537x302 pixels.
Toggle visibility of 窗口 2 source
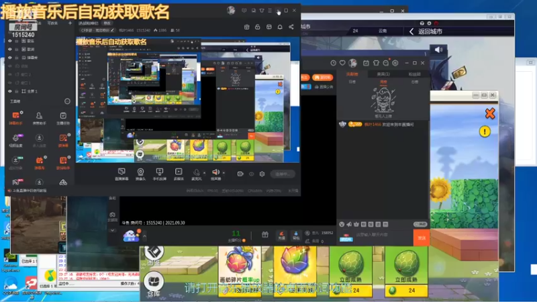(10, 74)
